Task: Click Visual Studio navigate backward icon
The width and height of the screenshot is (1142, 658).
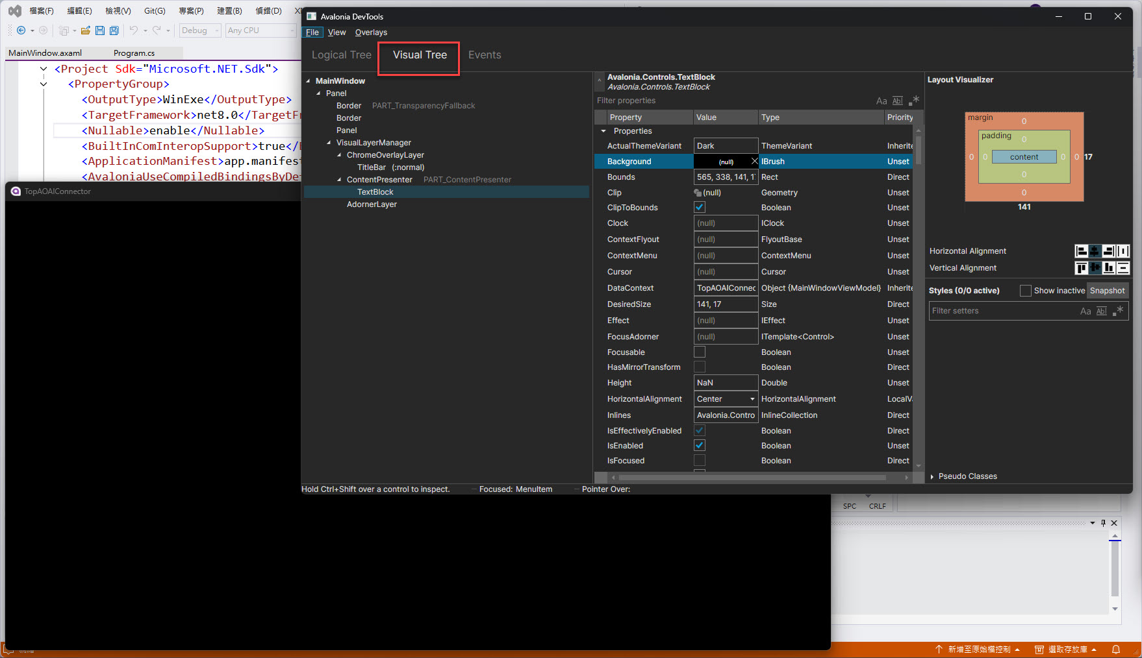Action: [21, 30]
